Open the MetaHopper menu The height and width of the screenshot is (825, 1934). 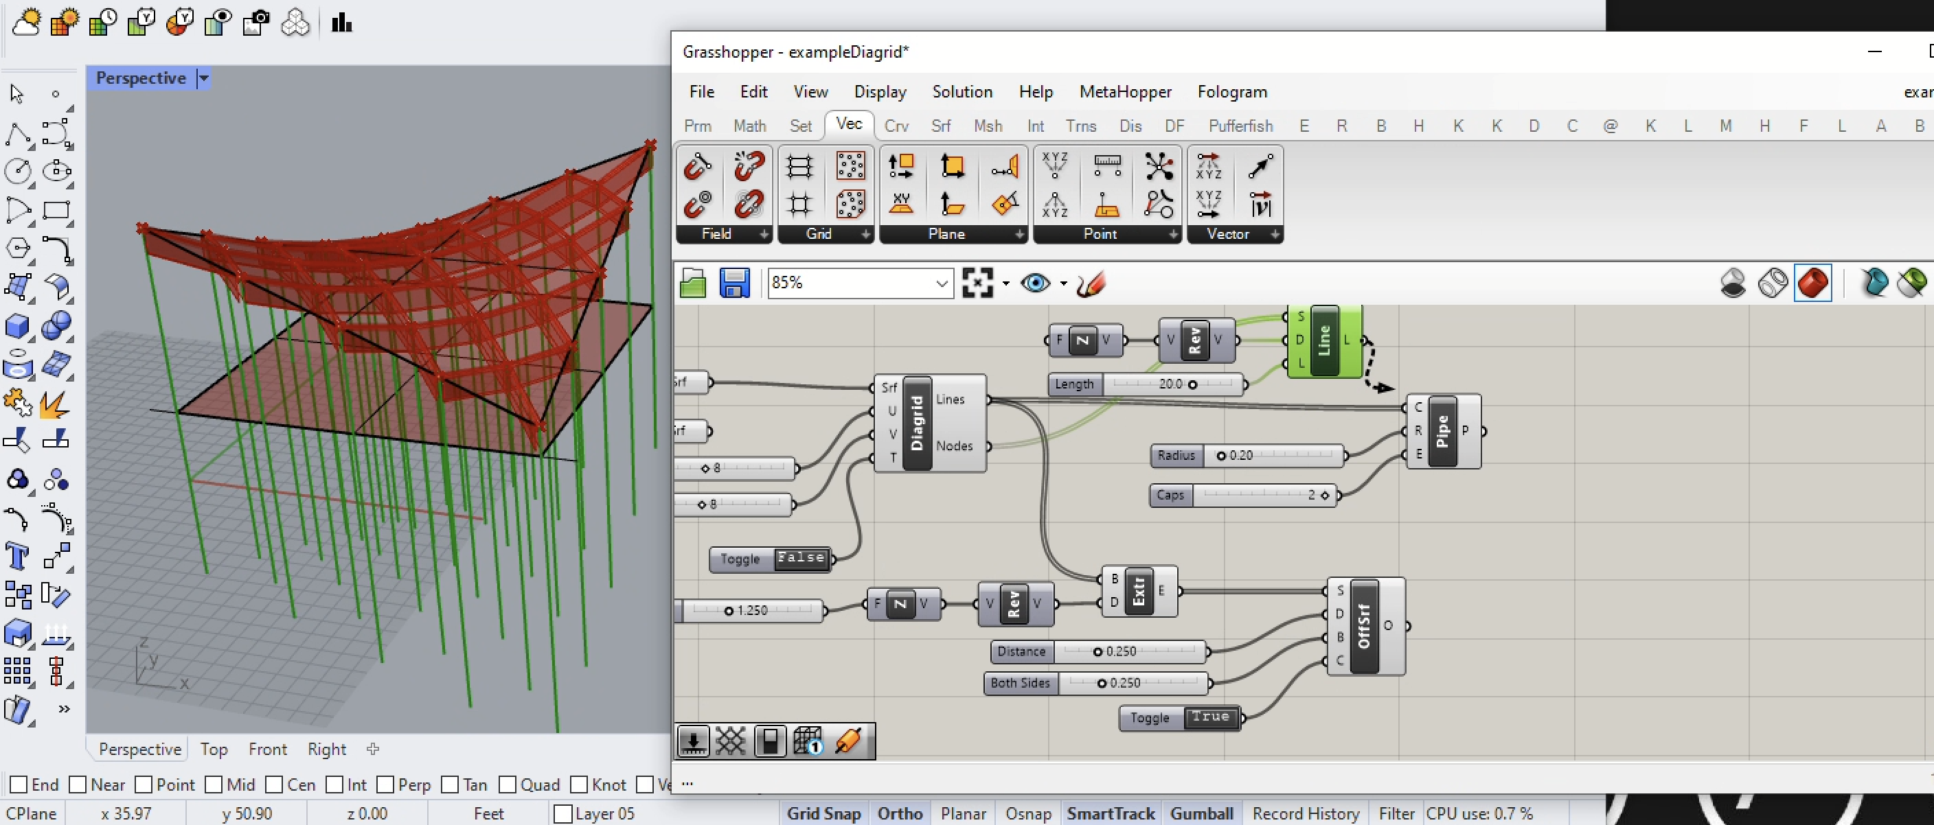[1125, 91]
